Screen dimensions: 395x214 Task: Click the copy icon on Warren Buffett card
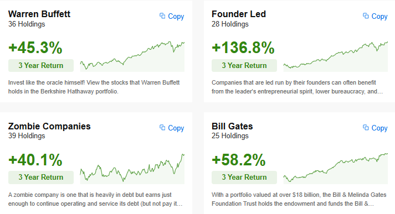click(162, 16)
